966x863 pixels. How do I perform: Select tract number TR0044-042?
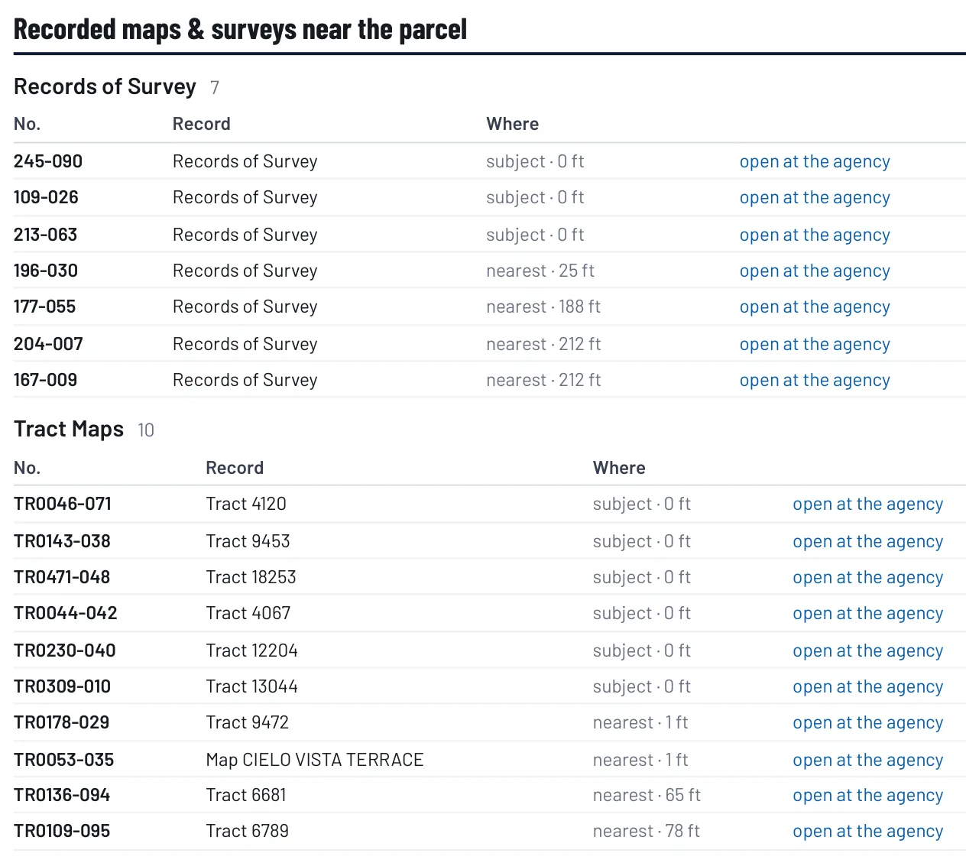pyautogui.click(x=66, y=613)
